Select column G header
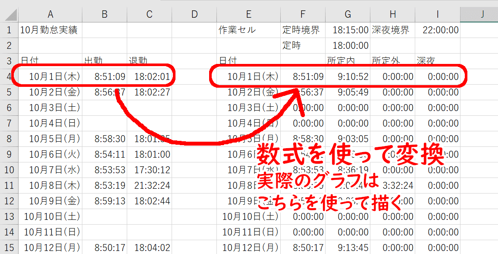Viewport: 498px width, 254px height. [x=348, y=14]
